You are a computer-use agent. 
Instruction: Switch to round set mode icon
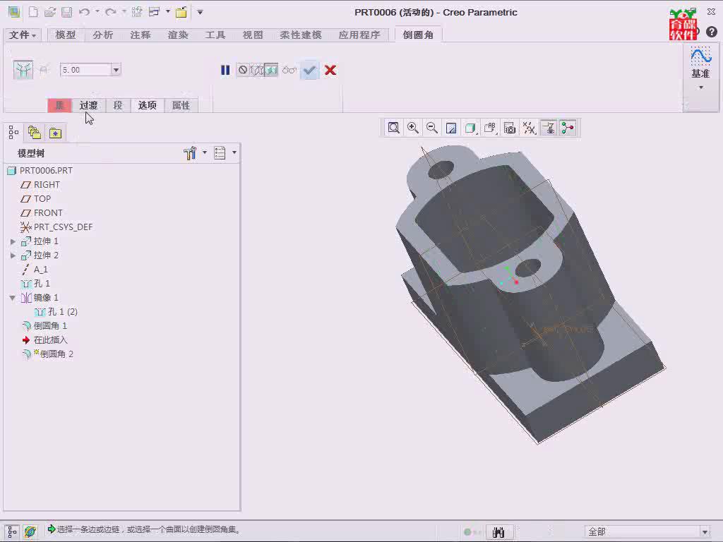23,70
